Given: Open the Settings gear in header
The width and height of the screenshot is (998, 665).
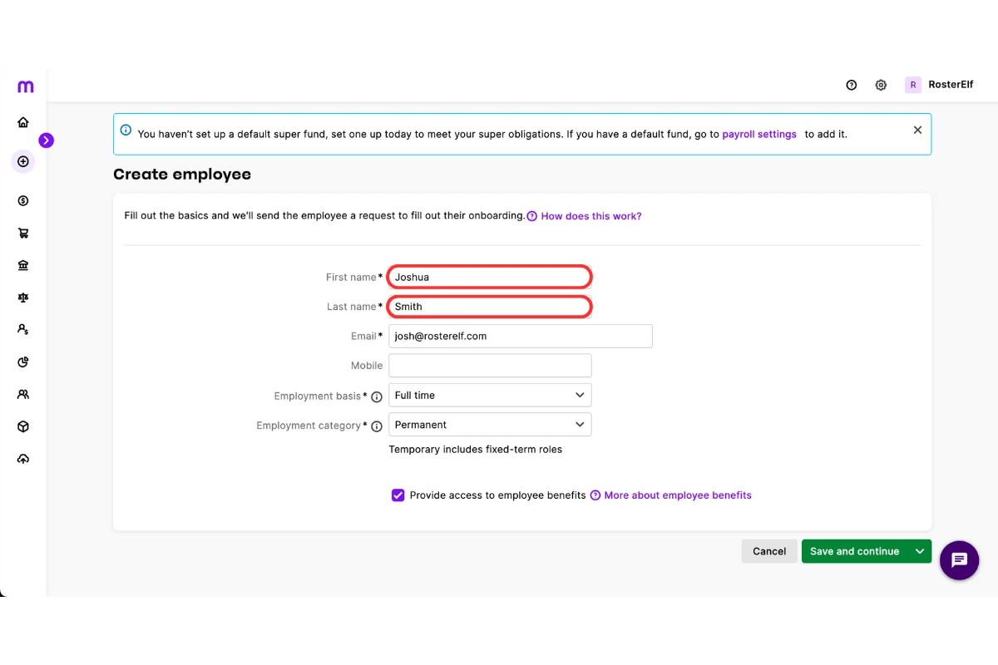Looking at the screenshot, I should (881, 85).
